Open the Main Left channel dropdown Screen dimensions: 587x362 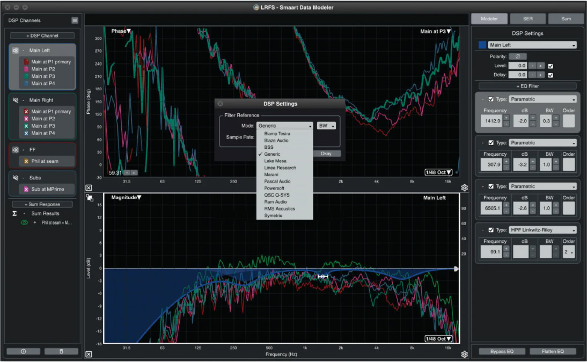click(532, 45)
